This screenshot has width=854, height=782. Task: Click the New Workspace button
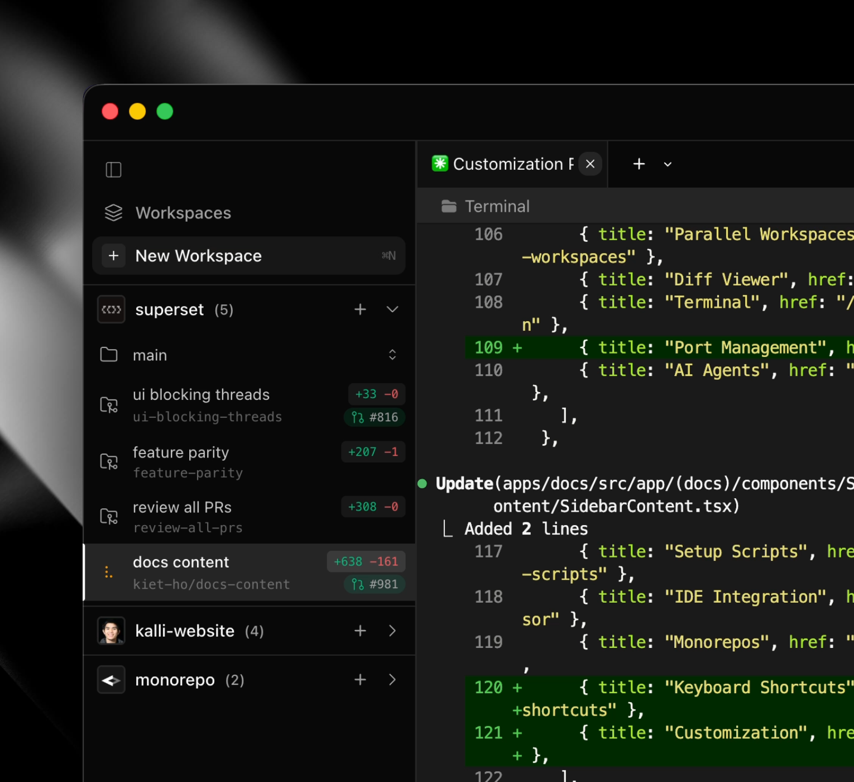tap(248, 256)
